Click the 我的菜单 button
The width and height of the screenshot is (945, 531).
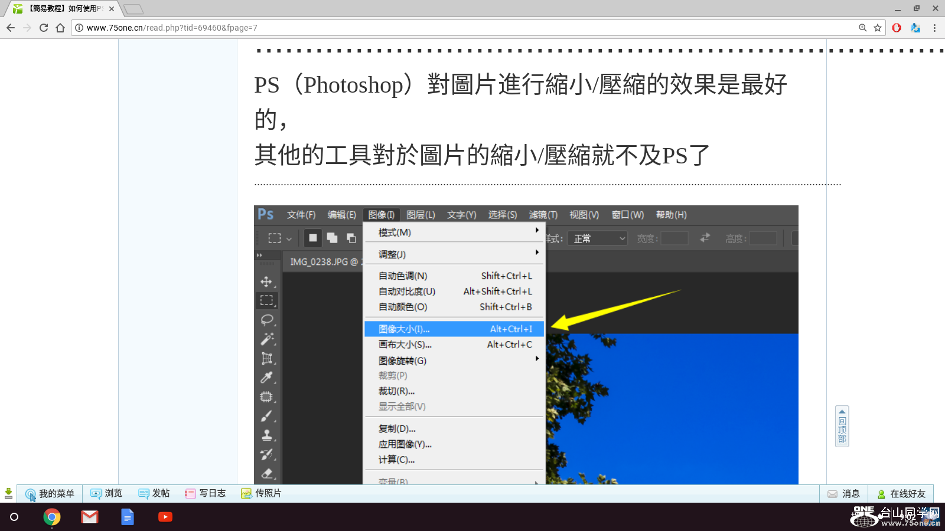(50, 494)
